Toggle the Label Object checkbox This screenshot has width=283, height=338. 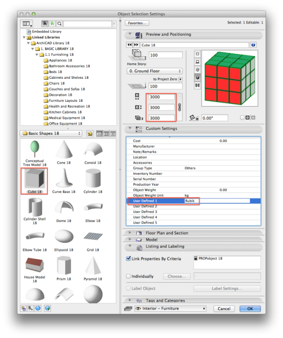(128, 288)
